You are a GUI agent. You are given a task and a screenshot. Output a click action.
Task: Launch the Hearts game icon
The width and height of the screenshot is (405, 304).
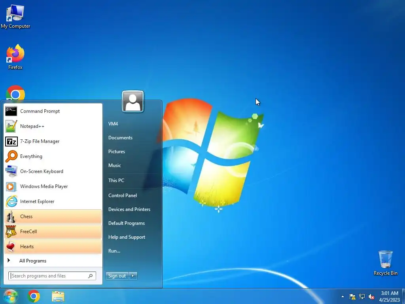(x=11, y=247)
